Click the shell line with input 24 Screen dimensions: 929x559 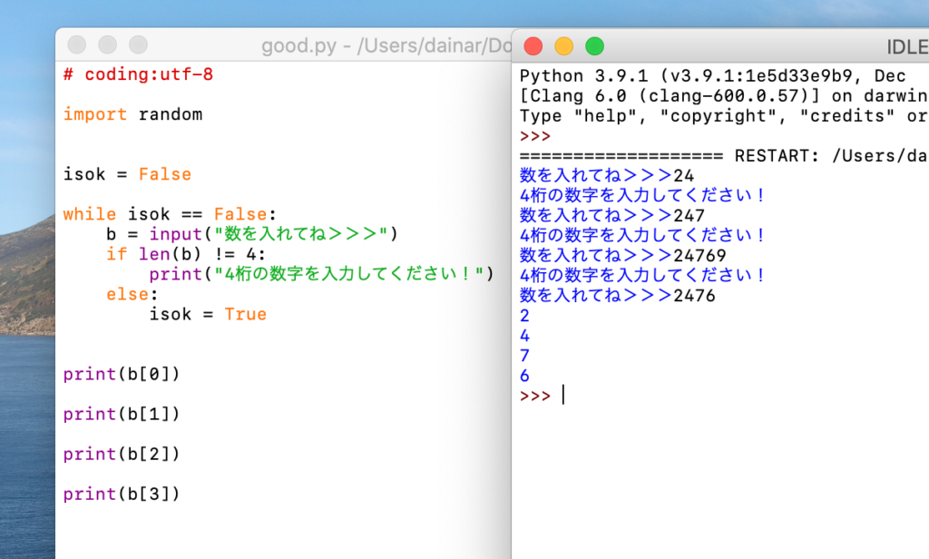607,175
